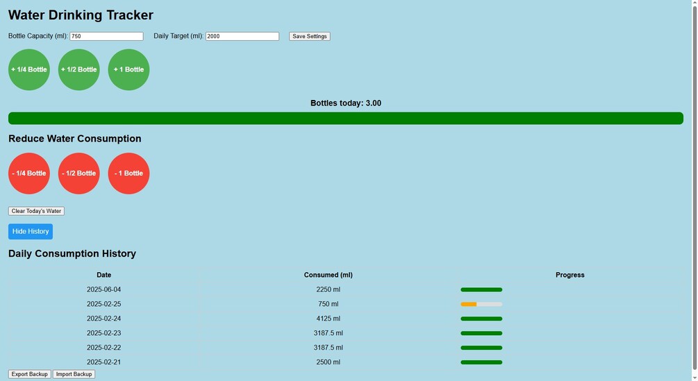
Task: Select the date 2025-02-22
Action: (x=103, y=348)
